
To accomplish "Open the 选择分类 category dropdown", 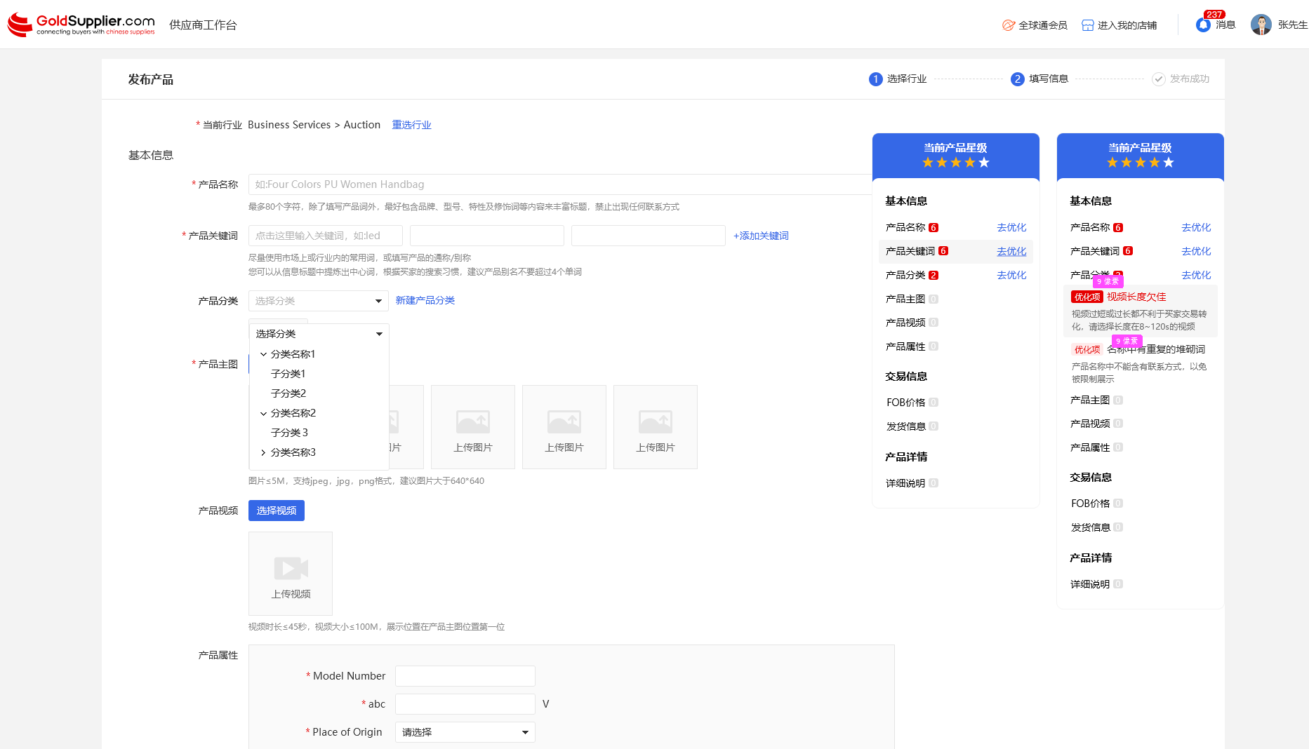I will tap(318, 301).
